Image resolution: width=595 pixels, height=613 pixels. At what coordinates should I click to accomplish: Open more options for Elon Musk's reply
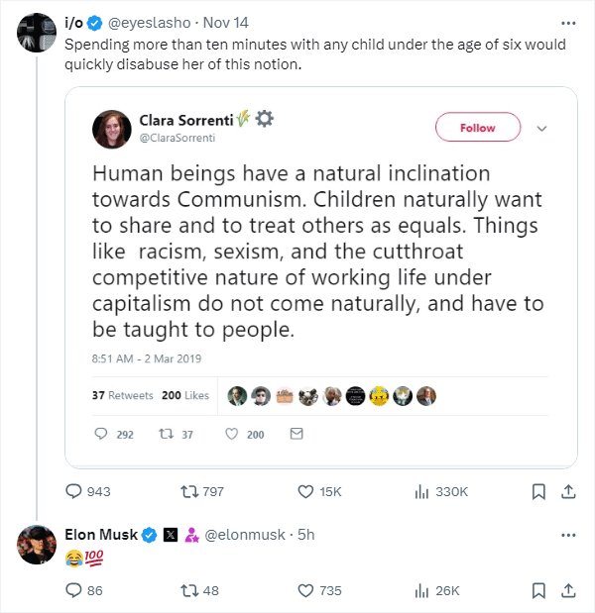pos(568,535)
